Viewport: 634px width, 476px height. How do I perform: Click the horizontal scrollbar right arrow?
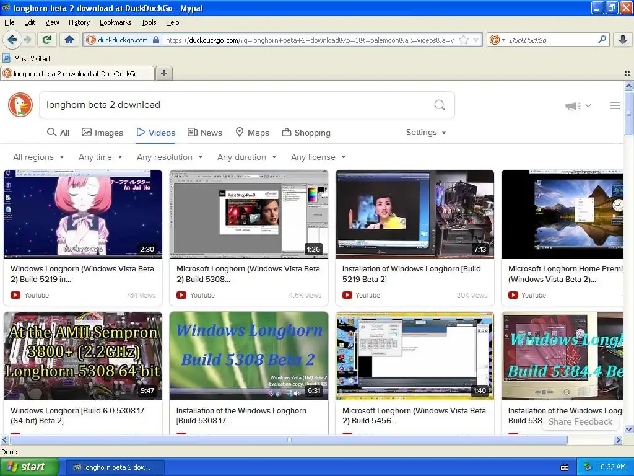(x=618, y=439)
